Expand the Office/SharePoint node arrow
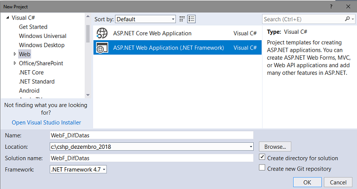The width and height of the screenshot is (357, 189). 15,63
